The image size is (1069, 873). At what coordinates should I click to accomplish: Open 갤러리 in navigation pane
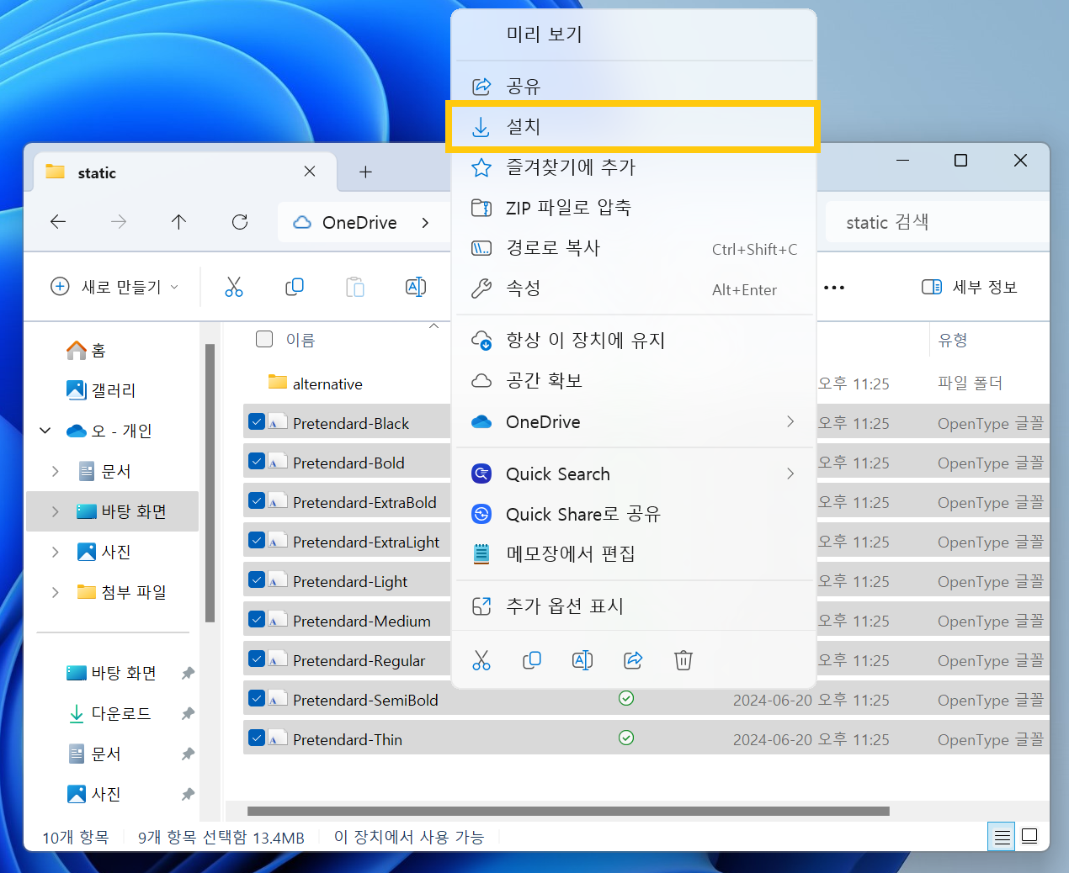point(101,390)
